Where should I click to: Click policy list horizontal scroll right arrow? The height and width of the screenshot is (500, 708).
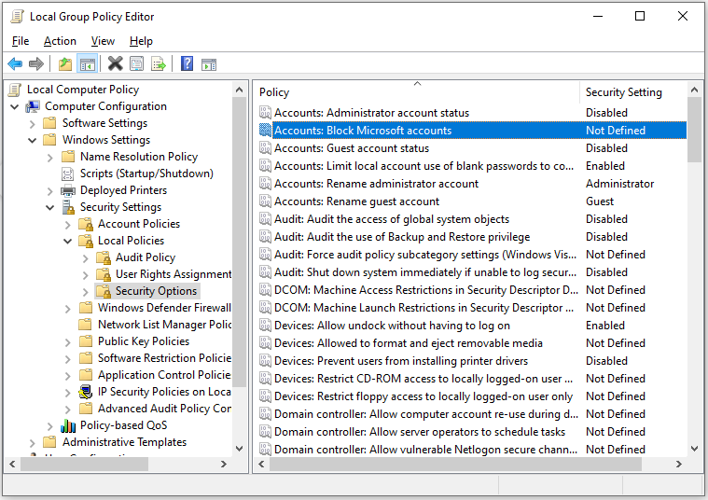pyautogui.click(x=679, y=464)
